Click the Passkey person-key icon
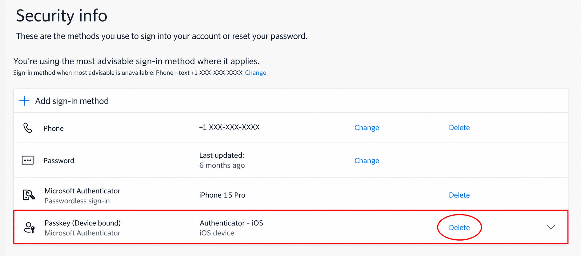This screenshot has height=256, width=581. pyautogui.click(x=29, y=228)
